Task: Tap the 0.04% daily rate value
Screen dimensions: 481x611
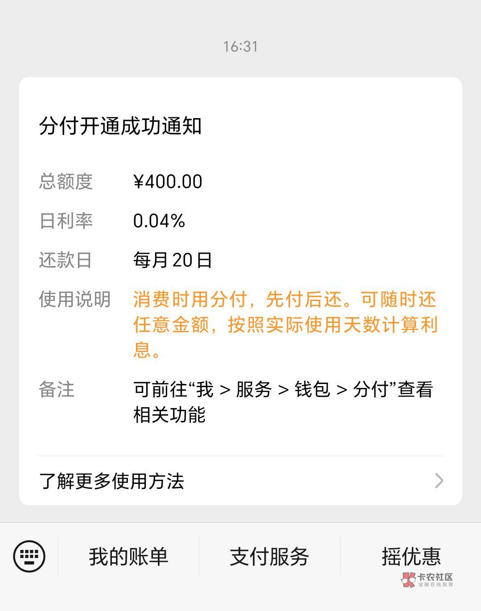Action: pos(159,221)
